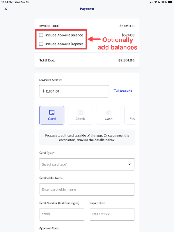Focus the Payment Amount field
The width and height of the screenshot is (174, 232).
pyautogui.click(x=74, y=91)
